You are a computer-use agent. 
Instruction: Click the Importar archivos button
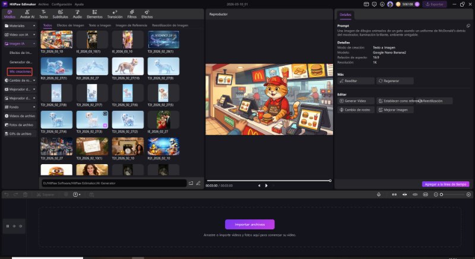coord(249,224)
